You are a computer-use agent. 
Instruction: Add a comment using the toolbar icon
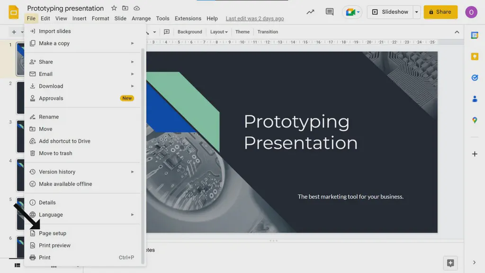(166, 32)
